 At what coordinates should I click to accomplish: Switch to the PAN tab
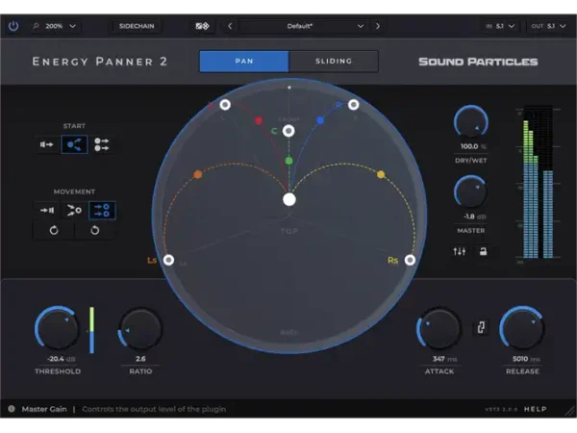point(244,62)
